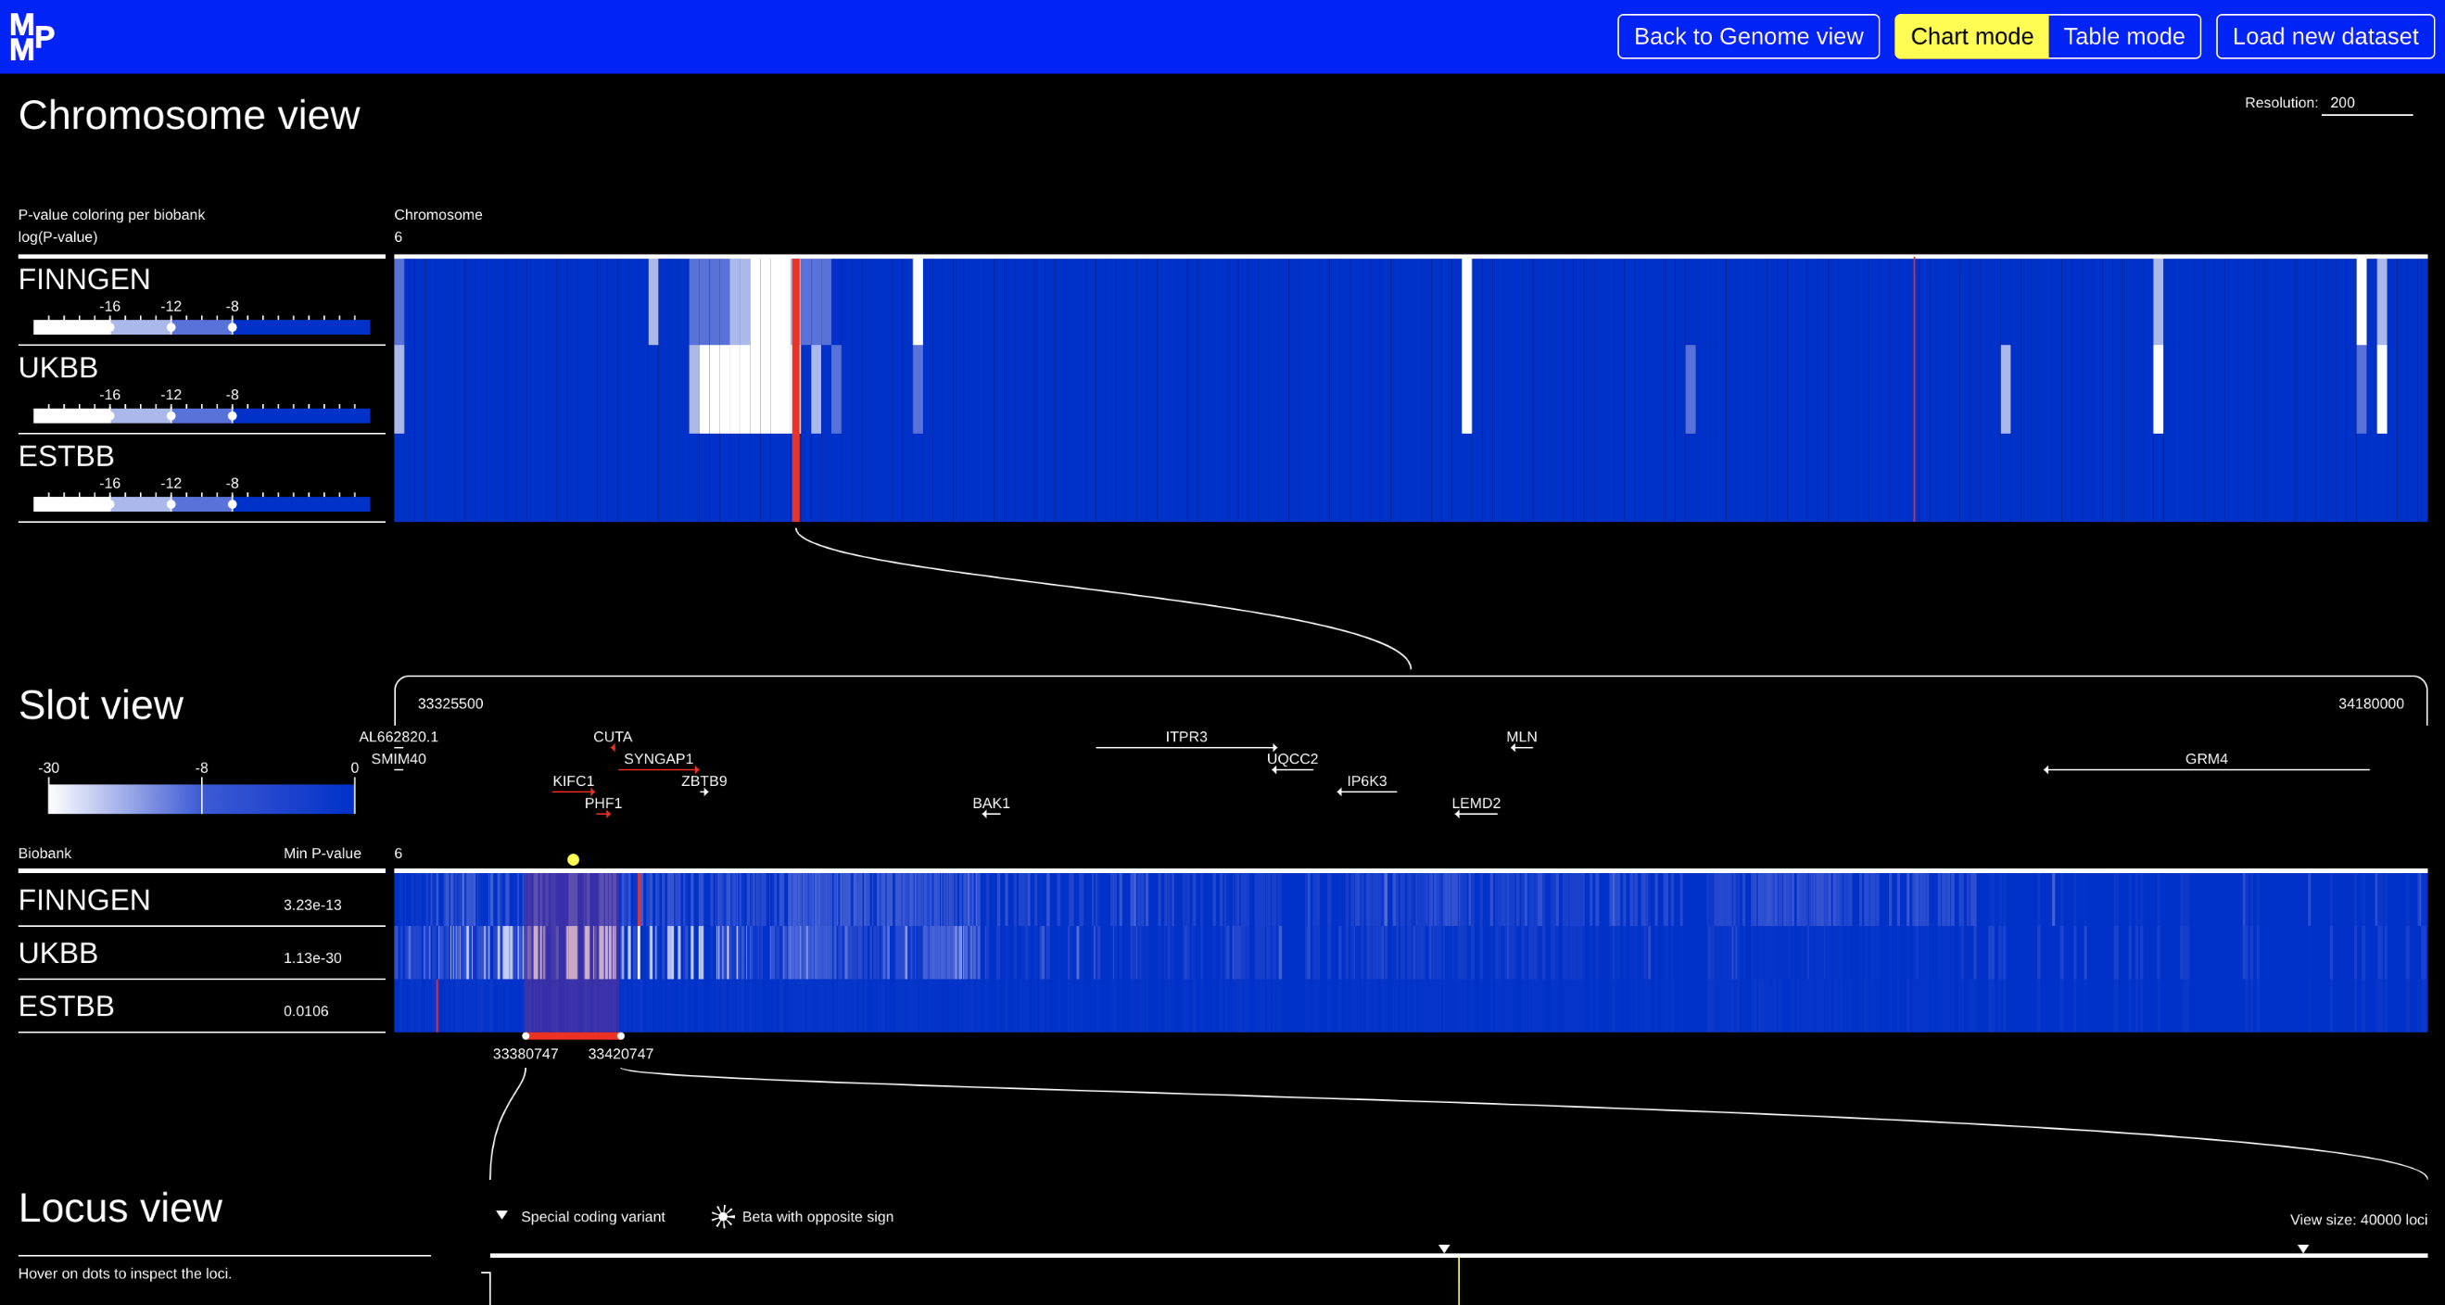The width and height of the screenshot is (2445, 1305).
Task: Click Back to Genome view
Action: pos(1747,36)
